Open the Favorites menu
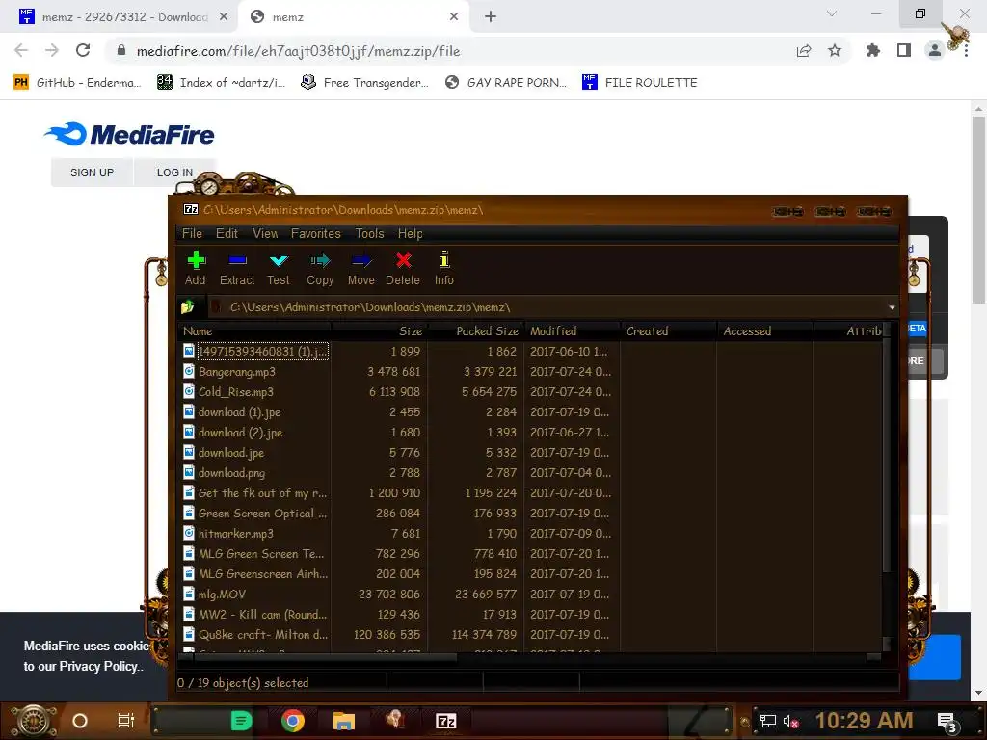 pyautogui.click(x=315, y=233)
